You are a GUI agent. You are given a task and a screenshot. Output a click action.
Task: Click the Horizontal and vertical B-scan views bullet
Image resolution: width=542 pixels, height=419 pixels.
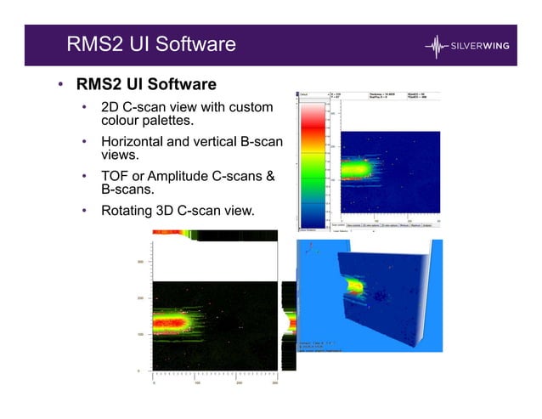pyautogui.click(x=192, y=148)
